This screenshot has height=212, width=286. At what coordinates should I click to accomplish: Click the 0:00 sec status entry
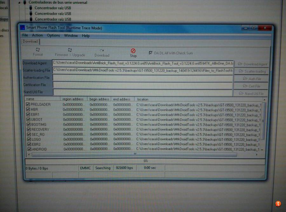150,168
